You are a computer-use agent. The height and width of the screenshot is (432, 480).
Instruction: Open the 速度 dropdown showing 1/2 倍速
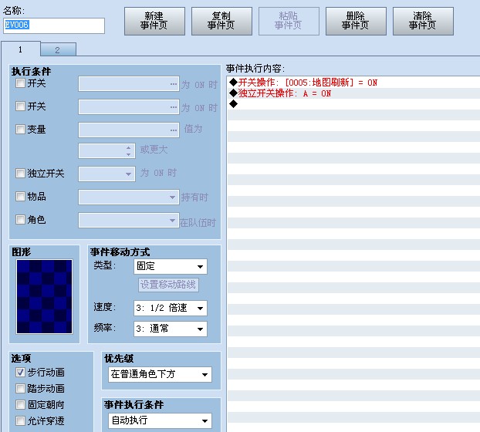[x=171, y=308]
